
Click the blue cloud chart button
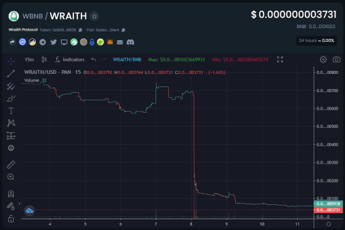(29, 211)
